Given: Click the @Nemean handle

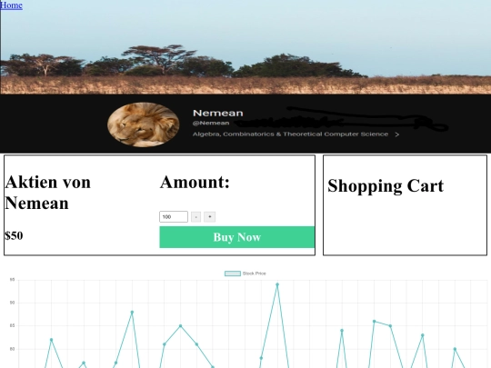Looking at the screenshot, I should 211,123.
